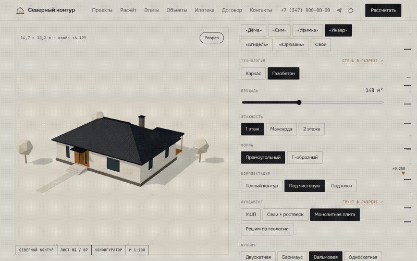417x261 pixels.
Task: Click the М 1:100 scale label
Action: [137, 250]
